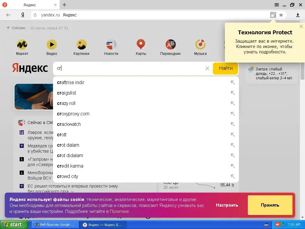Open the Музыка service icon
Viewport: 305px width, 229px height.
pyautogui.click(x=200, y=44)
